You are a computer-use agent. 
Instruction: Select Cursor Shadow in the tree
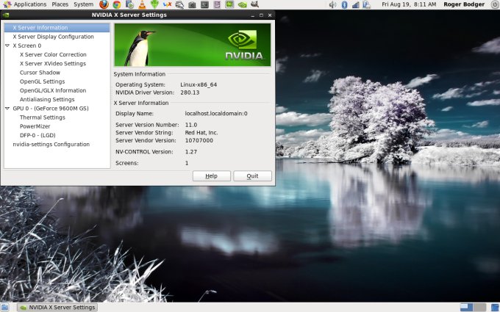pyautogui.click(x=40, y=73)
